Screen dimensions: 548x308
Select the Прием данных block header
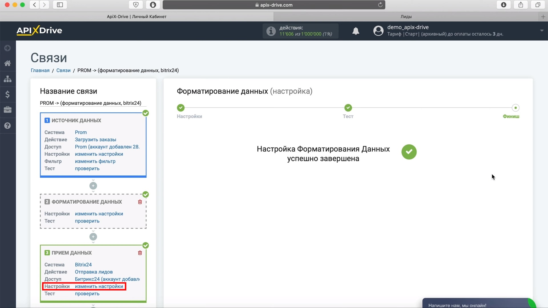pos(71,253)
